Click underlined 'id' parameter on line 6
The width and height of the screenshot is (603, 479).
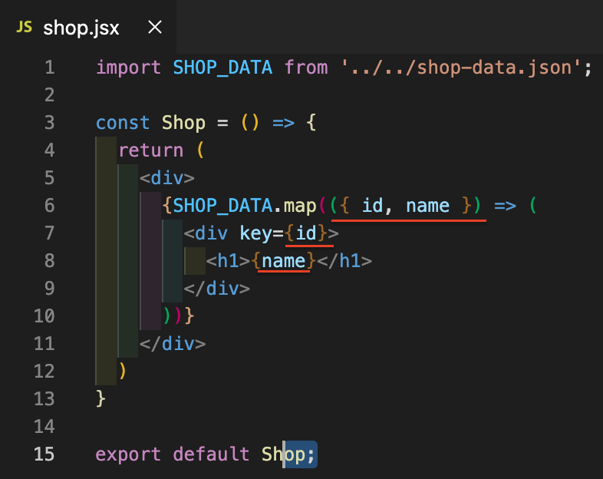[x=373, y=206]
